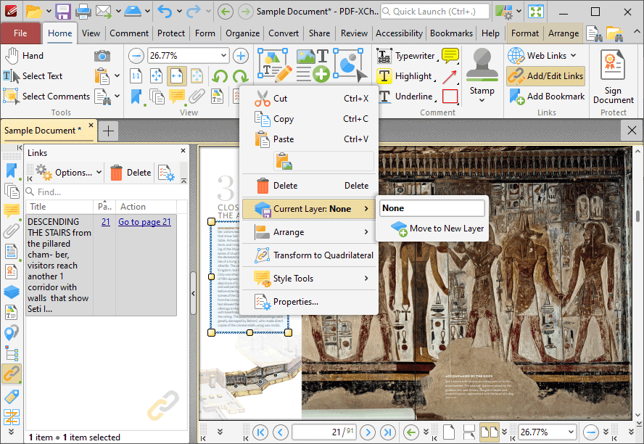Click the Zoom In plus icon in ribbon

pyautogui.click(x=241, y=55)
